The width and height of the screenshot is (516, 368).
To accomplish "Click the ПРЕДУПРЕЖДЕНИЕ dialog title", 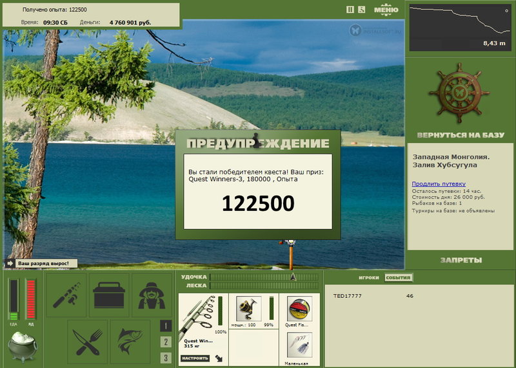I will [258, 143].
